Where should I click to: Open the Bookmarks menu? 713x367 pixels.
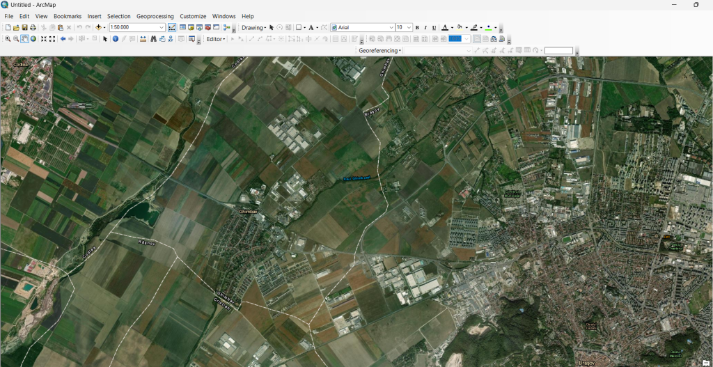[68, 16]
